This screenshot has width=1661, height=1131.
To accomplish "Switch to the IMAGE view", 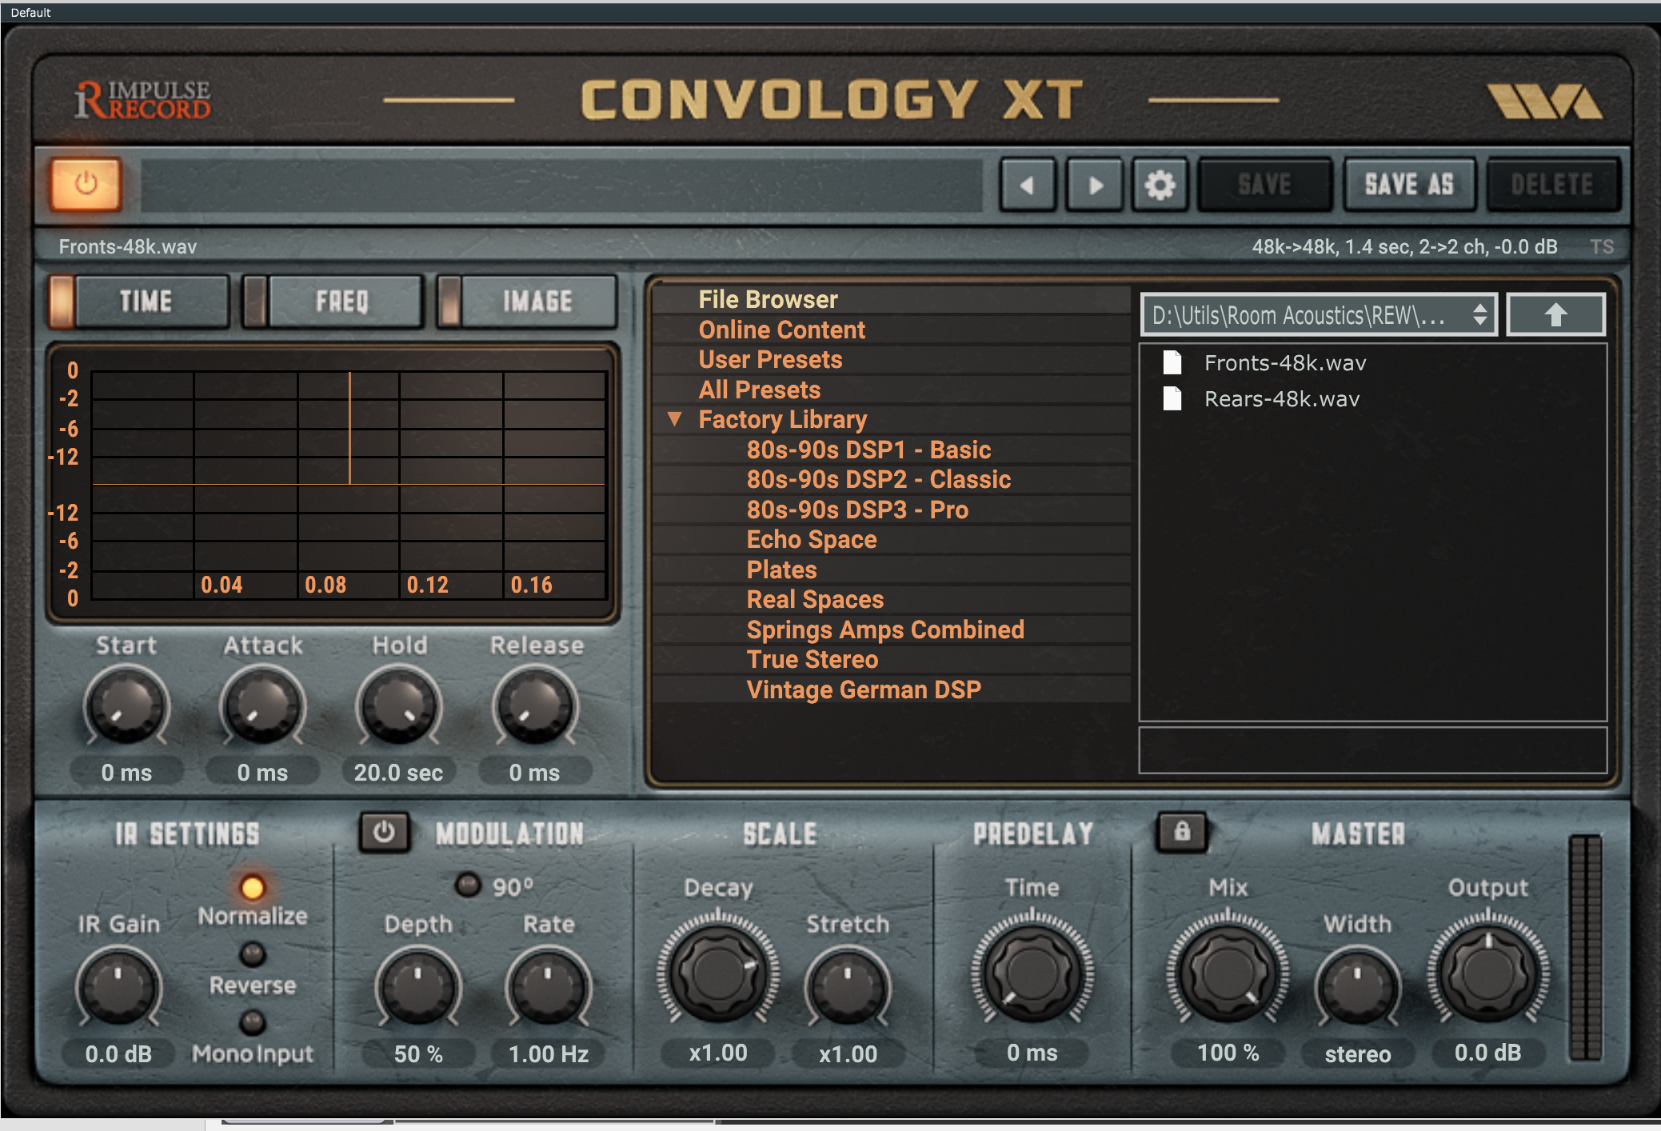I will 538,302.
